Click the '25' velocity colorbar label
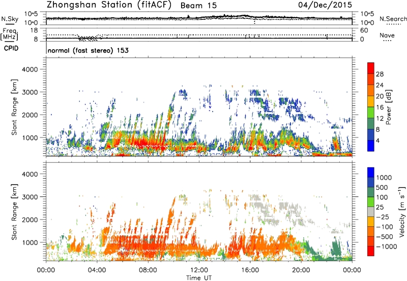The height and width of the screenshot is (281, 407). tap(381, 207)
